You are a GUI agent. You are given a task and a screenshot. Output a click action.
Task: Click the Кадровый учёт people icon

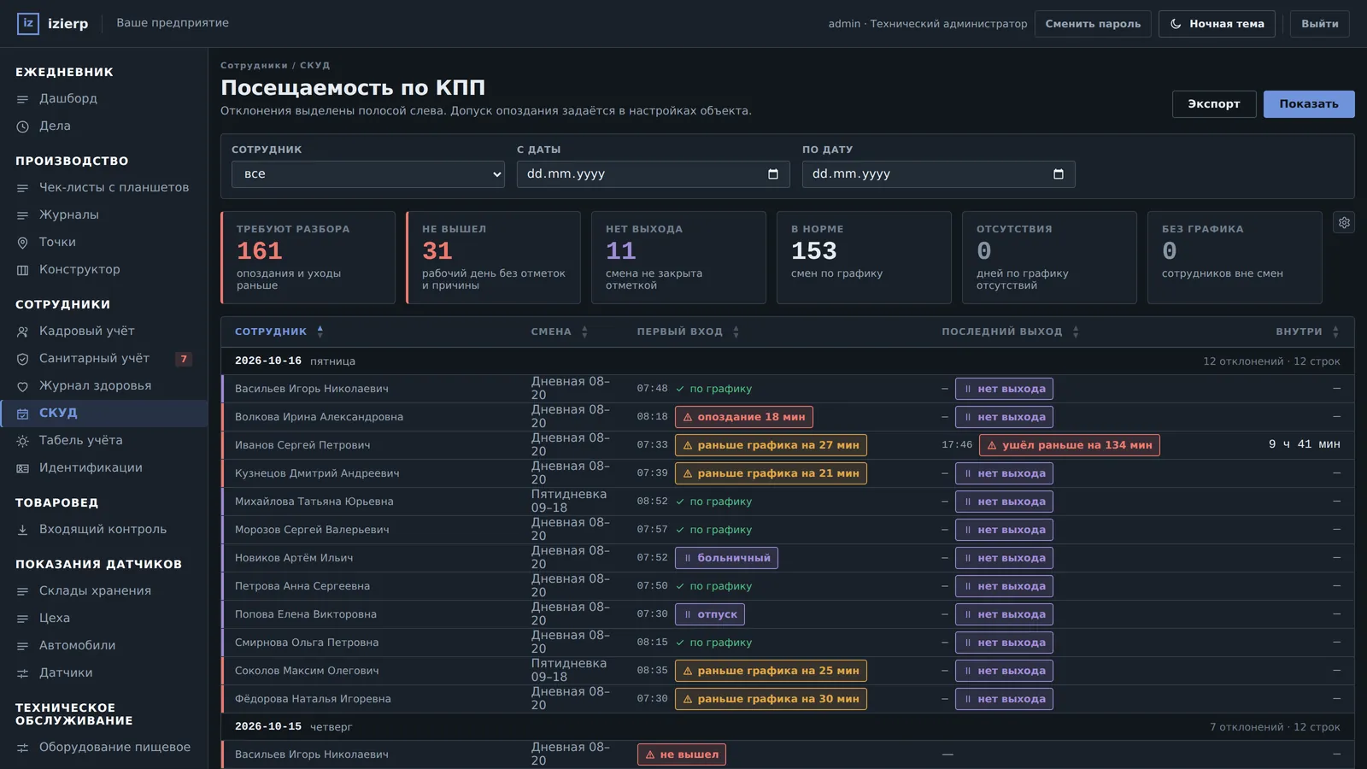pos(23,332)
